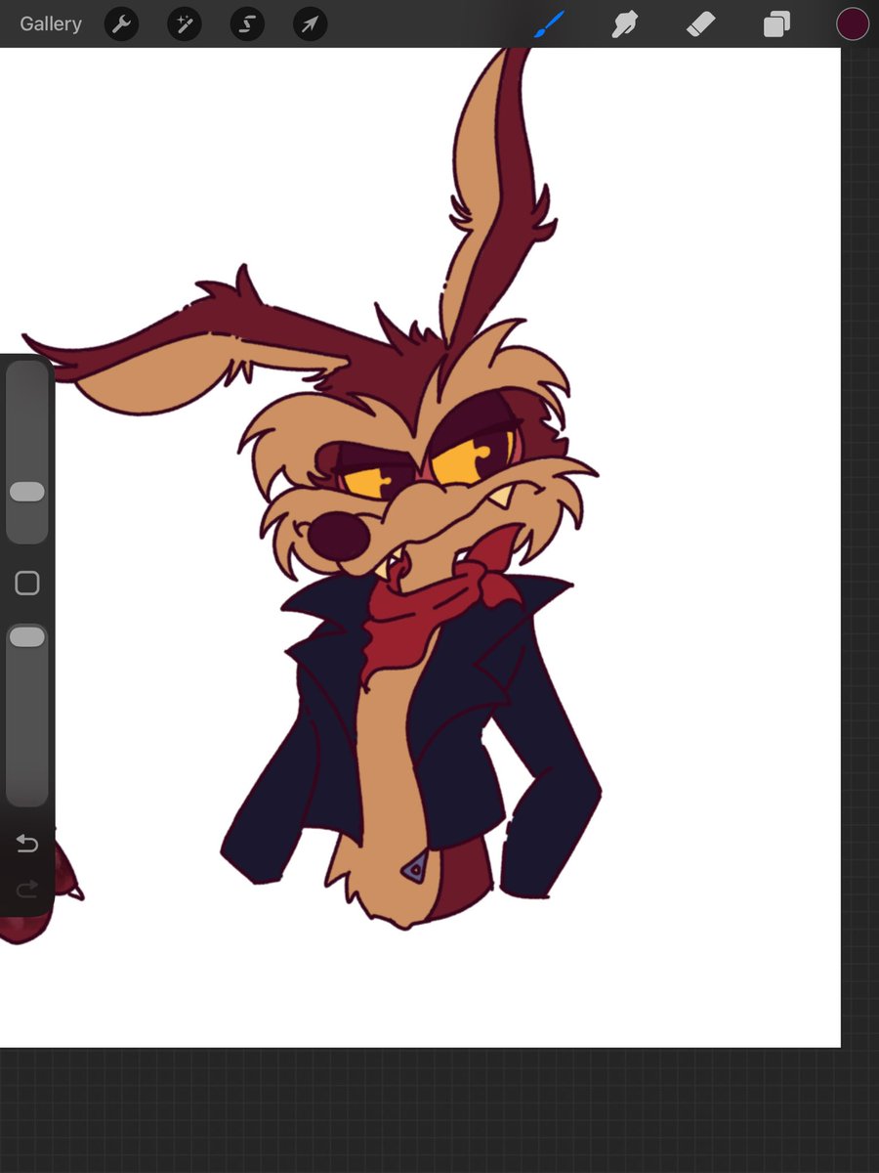Click the brush size slider handle
This screenshot has width=879, height=1173.
[27, 492]
